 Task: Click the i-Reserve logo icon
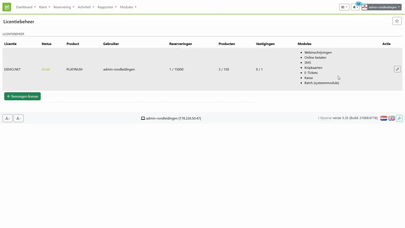[x=7, y=7]
